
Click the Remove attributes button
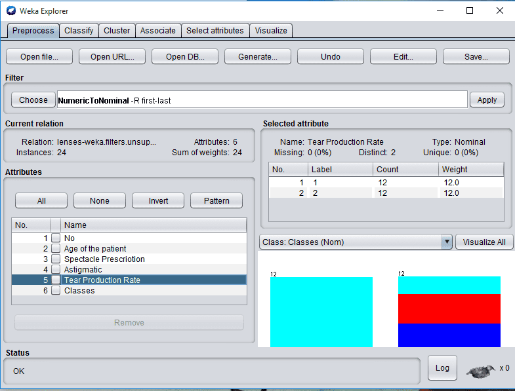(129, 322)
